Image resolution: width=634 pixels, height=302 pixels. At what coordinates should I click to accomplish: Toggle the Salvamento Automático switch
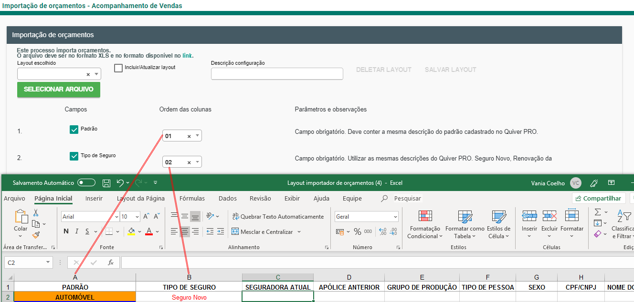pos(86,183)
